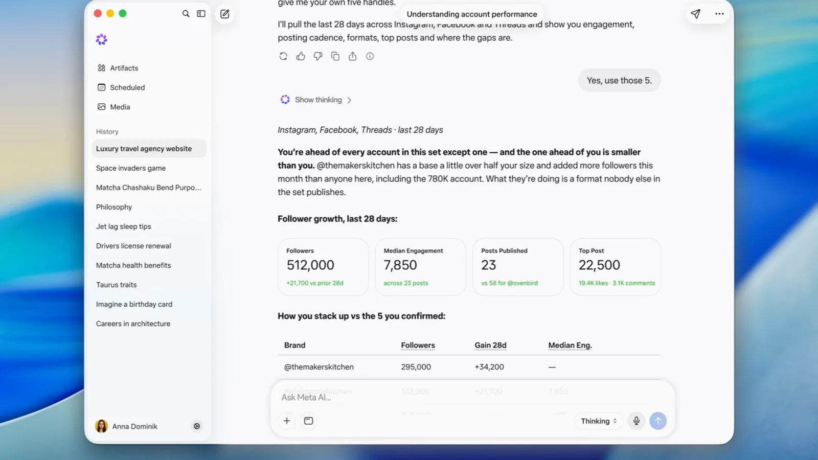The width and height of the screenshot is (818, 460).
Task: Open the search icon in sidebar
Action: click(186, 14)
